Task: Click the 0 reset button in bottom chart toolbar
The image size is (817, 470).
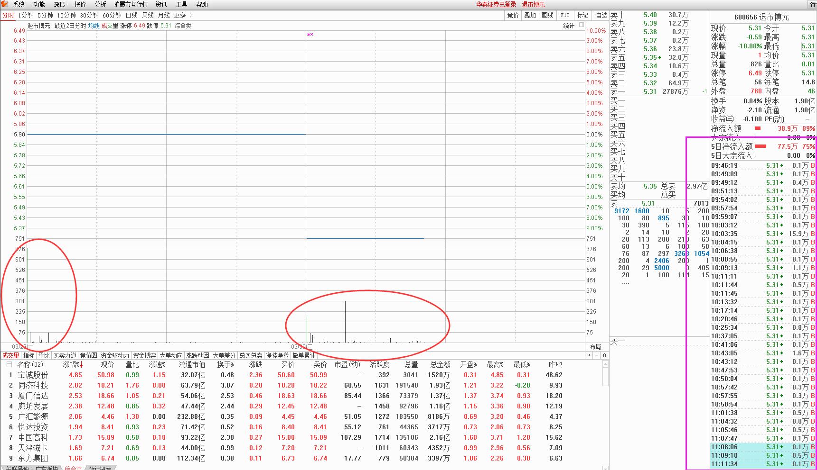Action: tap(604, 355)
